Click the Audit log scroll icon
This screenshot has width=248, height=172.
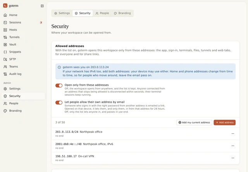tap(5, 74)
